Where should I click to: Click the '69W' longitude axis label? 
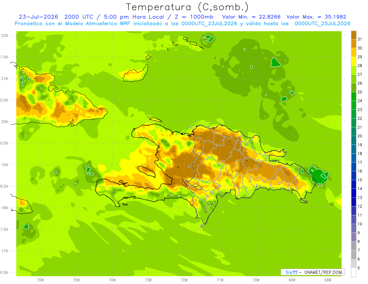tap(292, 280)
